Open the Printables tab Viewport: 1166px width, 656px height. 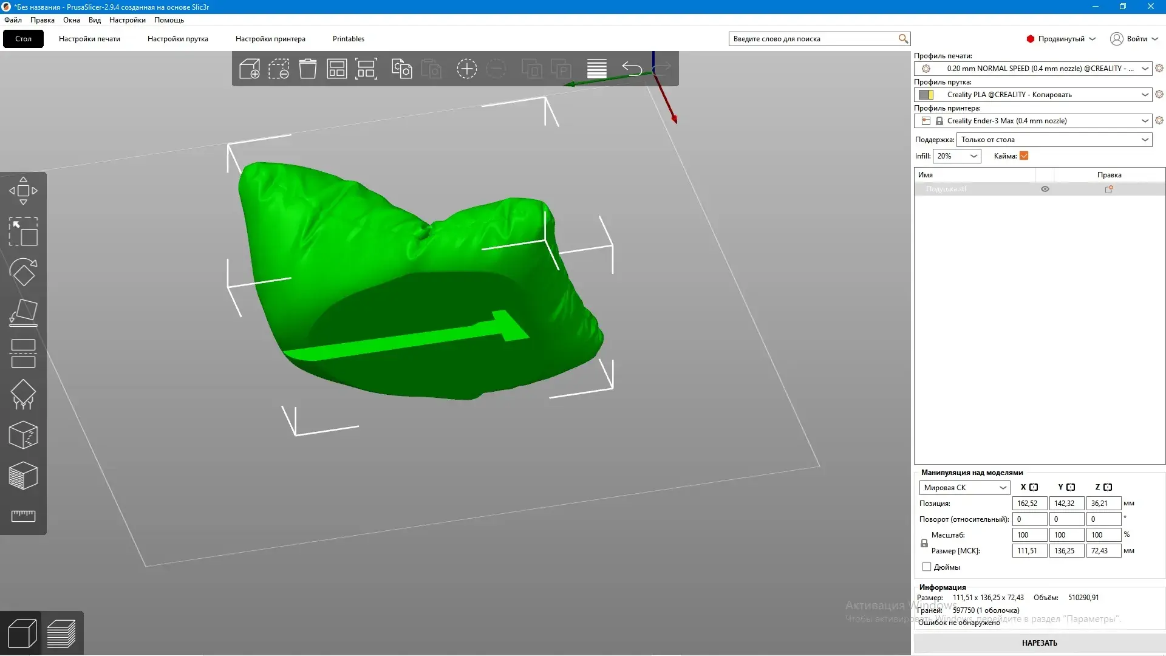(x=349, y=39)
